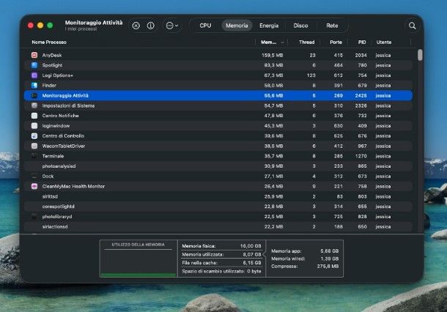
Task: Sort by the Thread column header
Action: (x=306, y=42)
